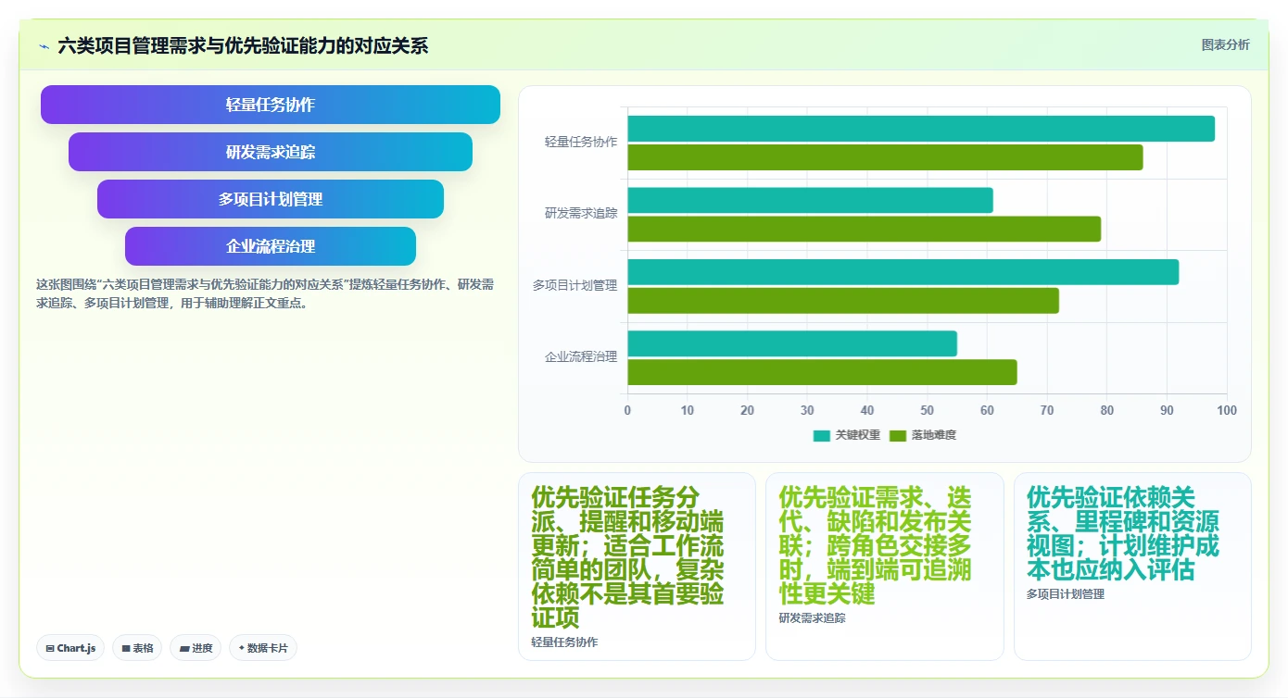Click the 表格 tag
Screen dimensions: 1288x698
pos(138,648)
